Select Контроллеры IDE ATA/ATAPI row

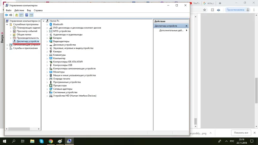tap(68, 62)
